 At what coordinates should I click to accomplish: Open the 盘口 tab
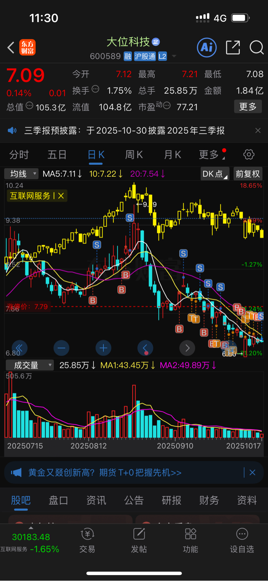(58, 500)
